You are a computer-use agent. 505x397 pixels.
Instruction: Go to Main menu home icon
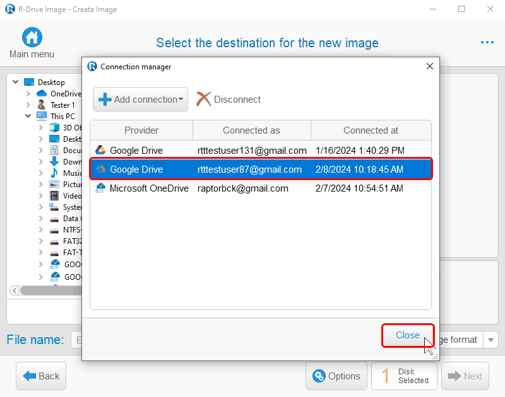pyautogui.click(x=32, y=37)
